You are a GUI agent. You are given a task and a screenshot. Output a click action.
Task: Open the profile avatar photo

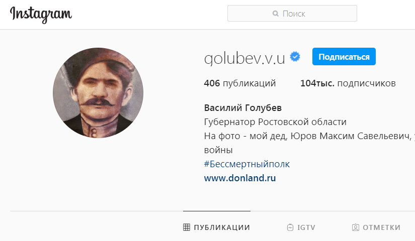point(98,93)
